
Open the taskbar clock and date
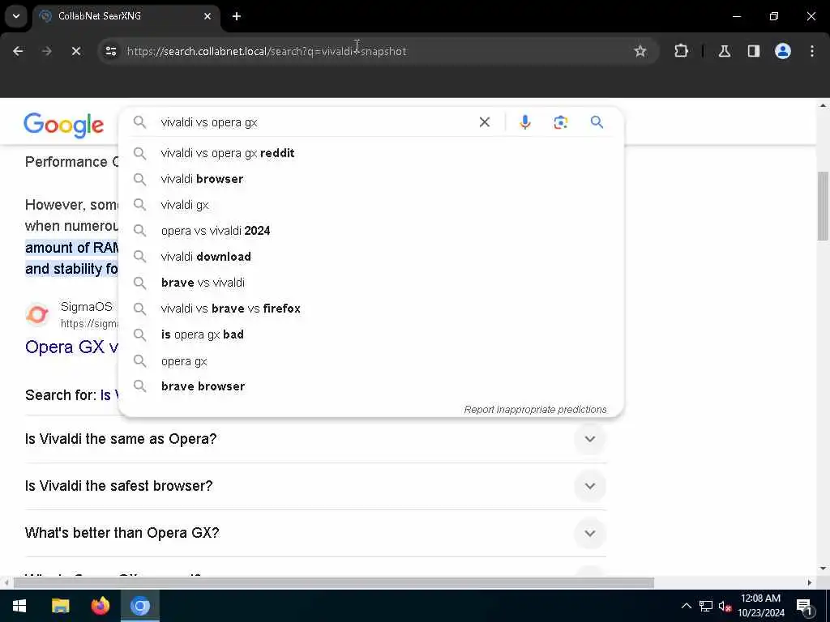pos(760,606)
